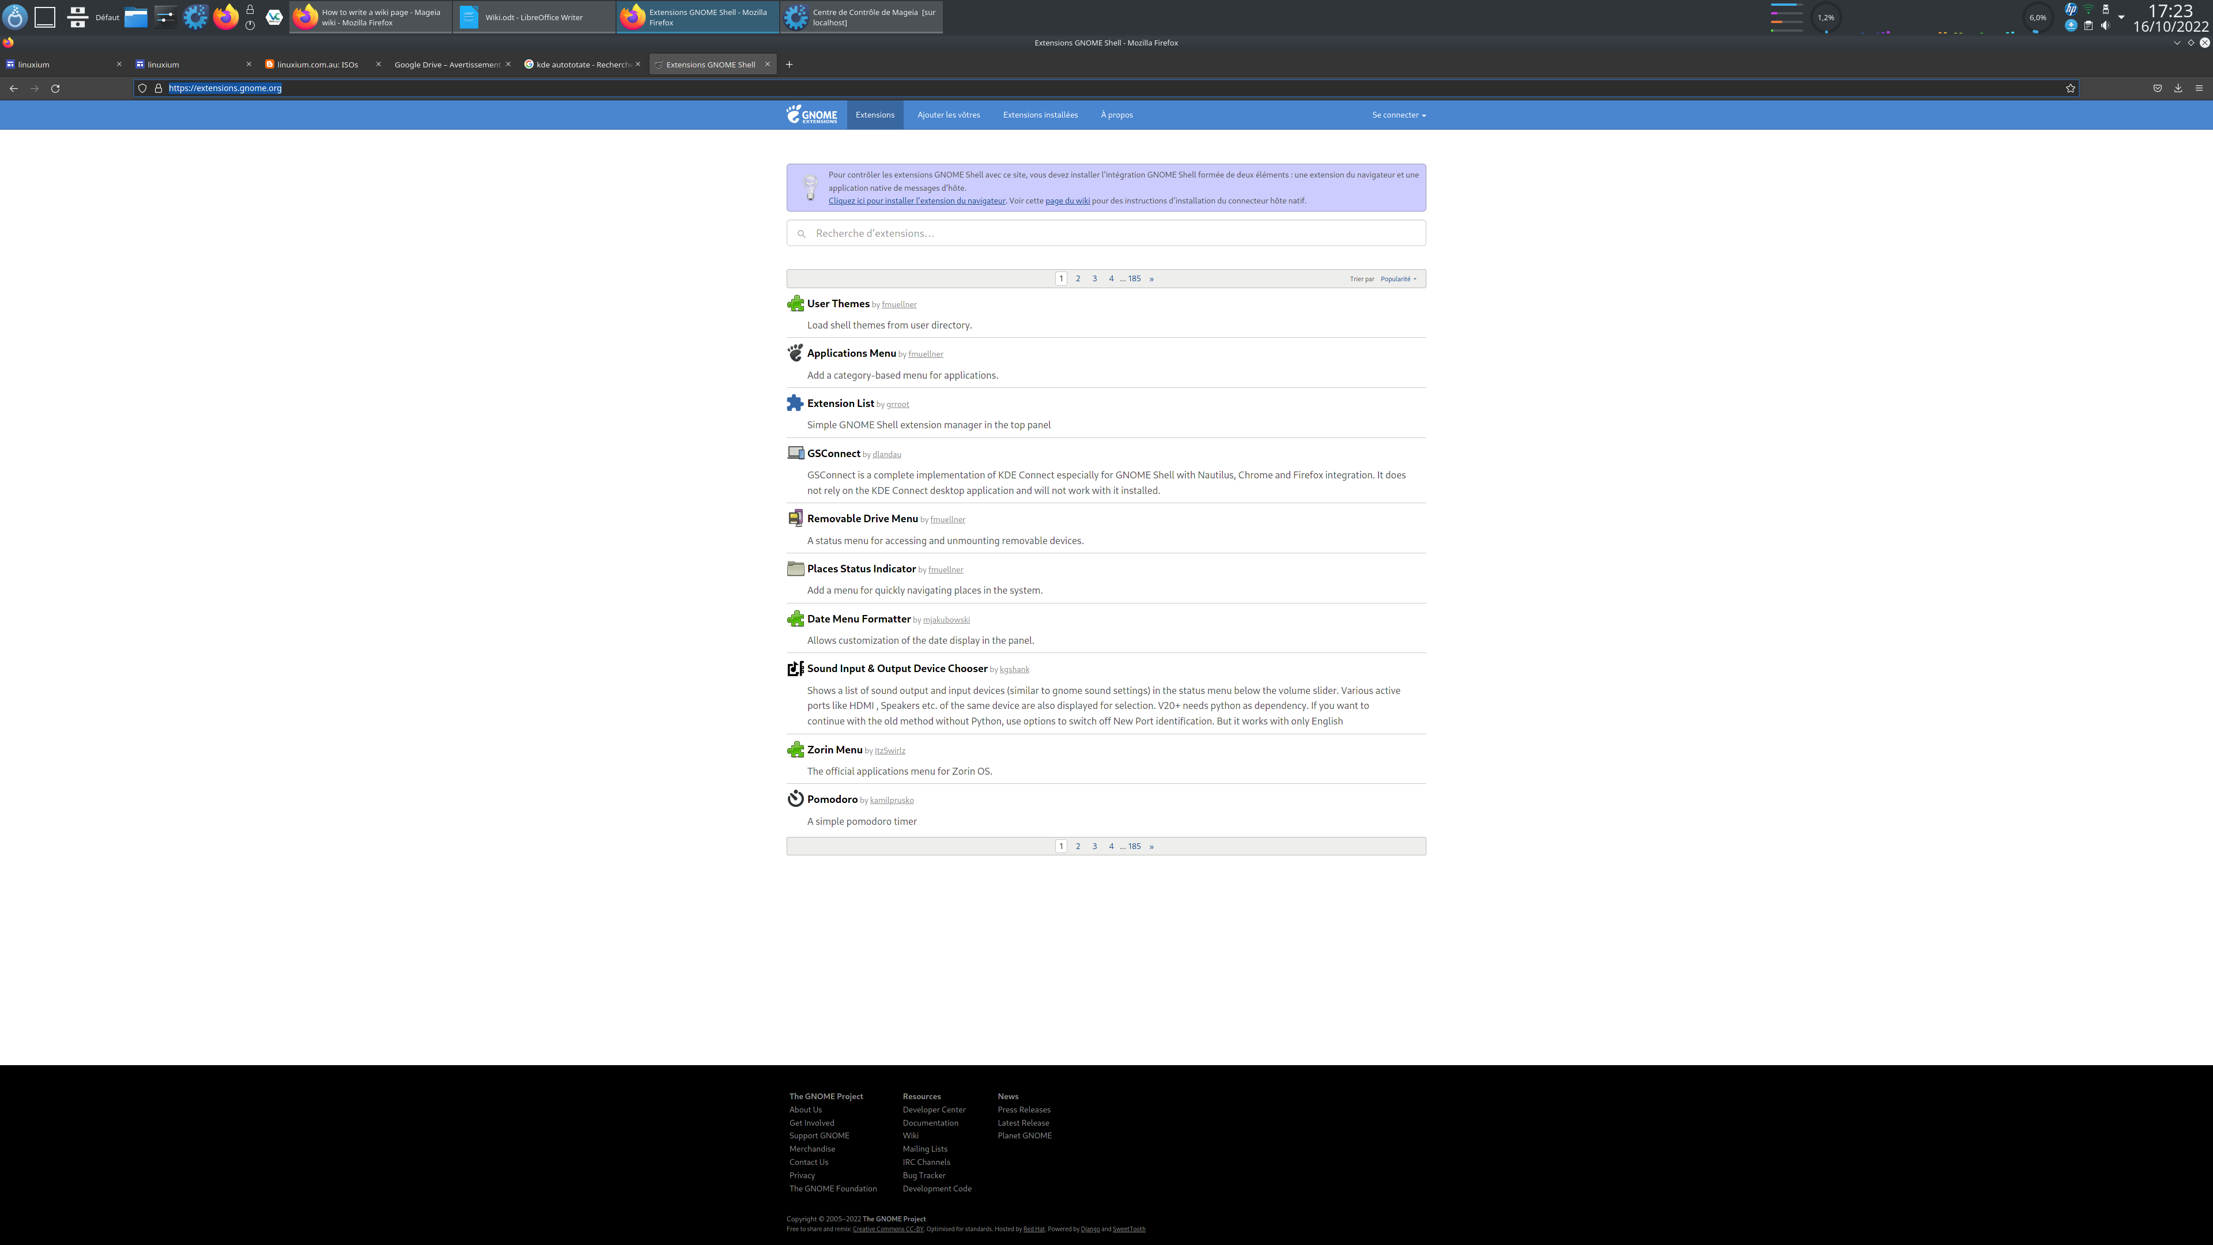Image resolution: width=2213 pixels, height=1245 pixels.
Task: Open Planet GNOME footer link
Action: click(1024, 1136)
